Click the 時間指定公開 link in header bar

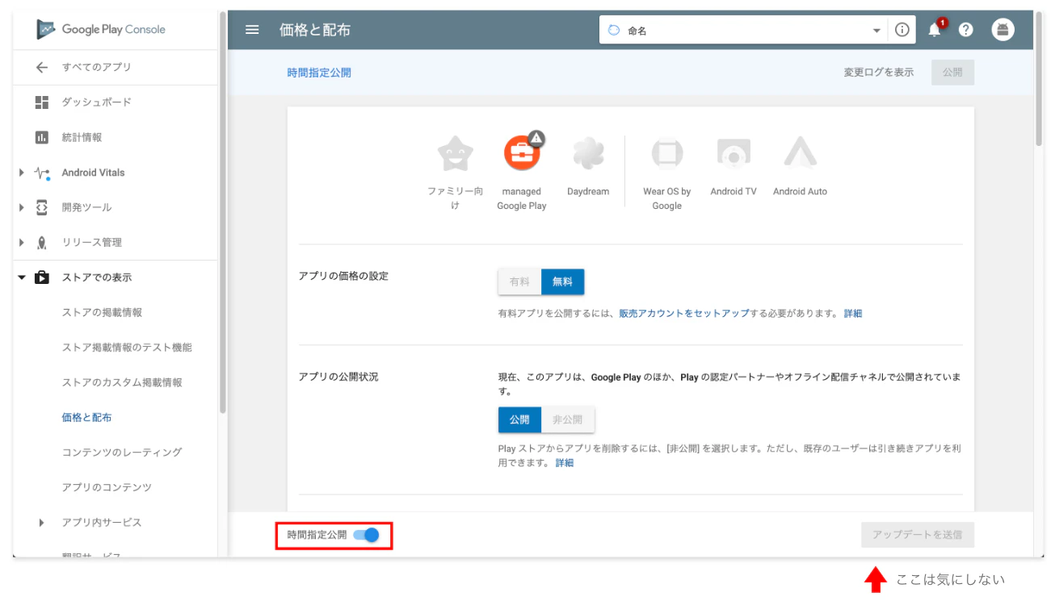point(319,73)
